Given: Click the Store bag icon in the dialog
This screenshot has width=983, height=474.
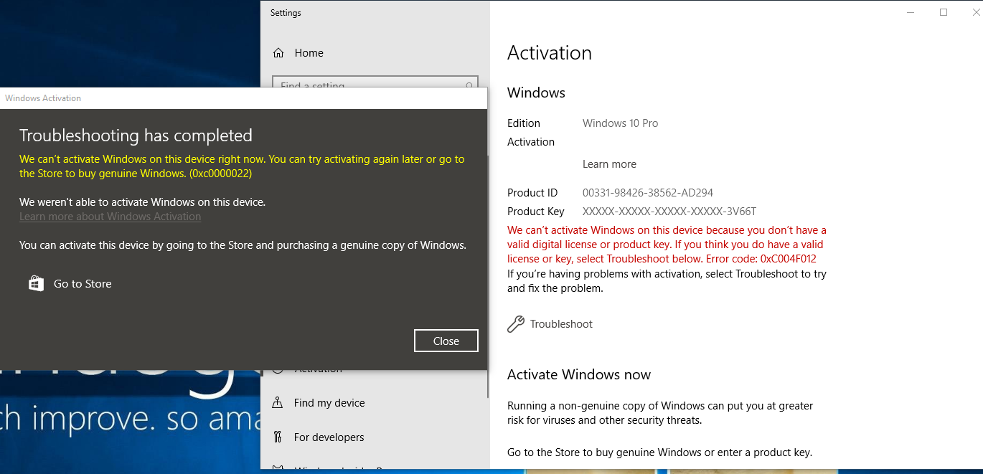Looking at the screenshot, I should click(36, 284).
